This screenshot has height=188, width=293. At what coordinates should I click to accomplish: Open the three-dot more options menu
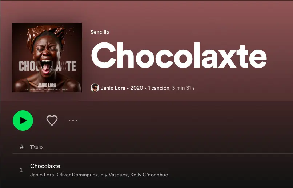pos(73,120)
